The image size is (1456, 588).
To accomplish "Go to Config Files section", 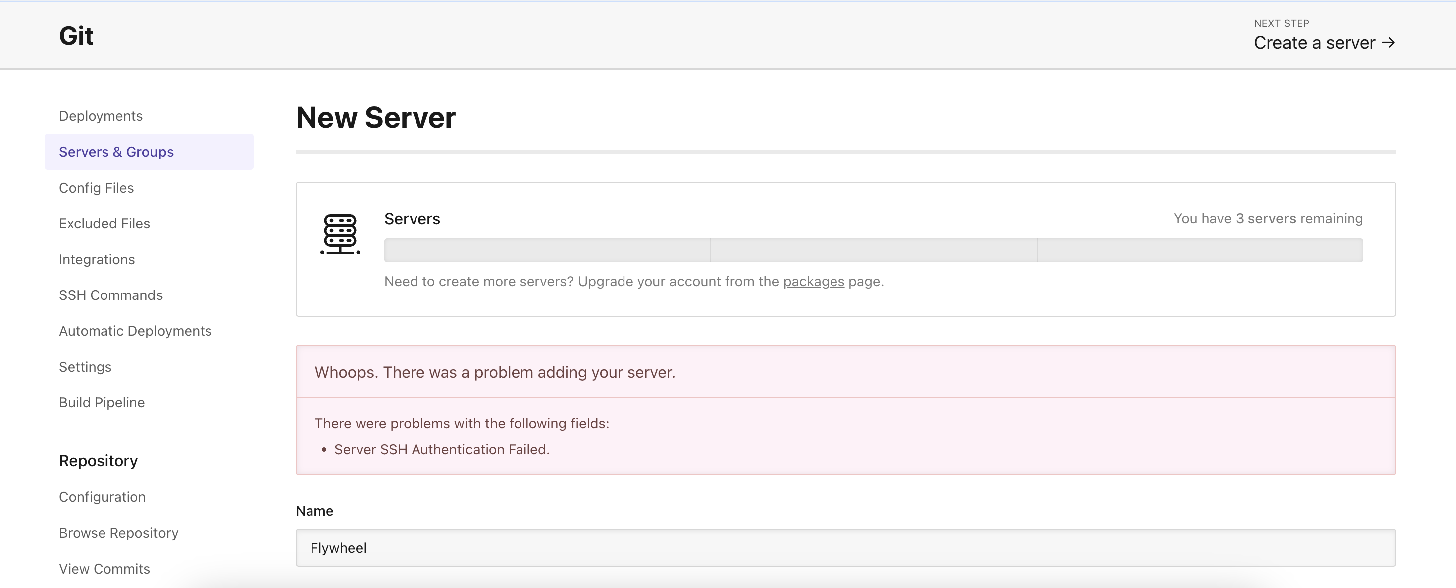I will click(x=96, y=188).
